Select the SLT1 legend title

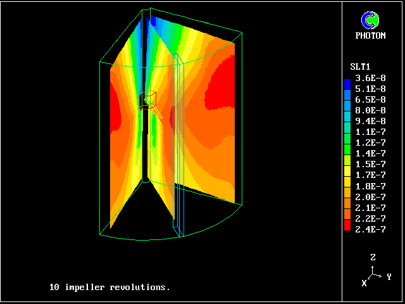tap(360, 66)
